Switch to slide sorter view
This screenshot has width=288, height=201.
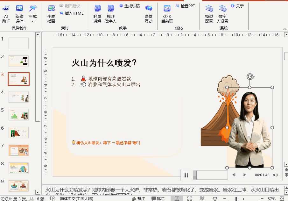(x=190, y=198)
